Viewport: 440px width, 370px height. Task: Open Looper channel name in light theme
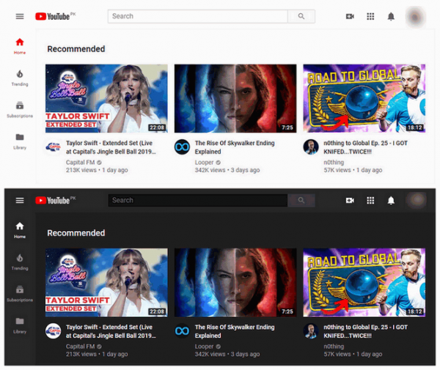[x=205, y=163]
